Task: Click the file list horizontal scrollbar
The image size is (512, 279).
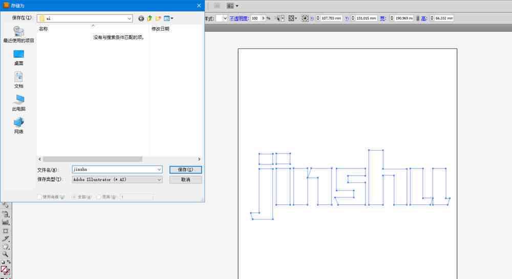Action: pos(93,159)
